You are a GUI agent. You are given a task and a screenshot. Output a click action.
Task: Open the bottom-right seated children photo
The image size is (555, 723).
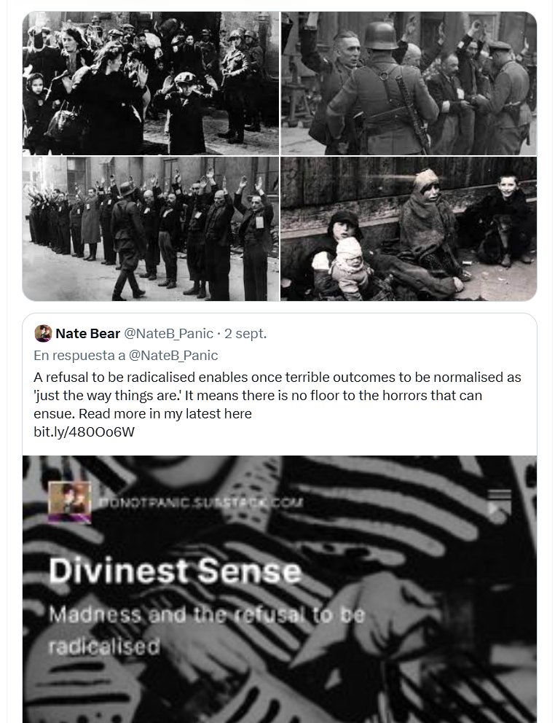coord(409,229)
